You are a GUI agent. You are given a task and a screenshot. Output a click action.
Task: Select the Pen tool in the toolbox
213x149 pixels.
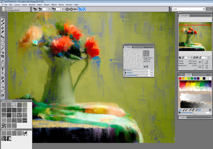click(x=3, y=61)
